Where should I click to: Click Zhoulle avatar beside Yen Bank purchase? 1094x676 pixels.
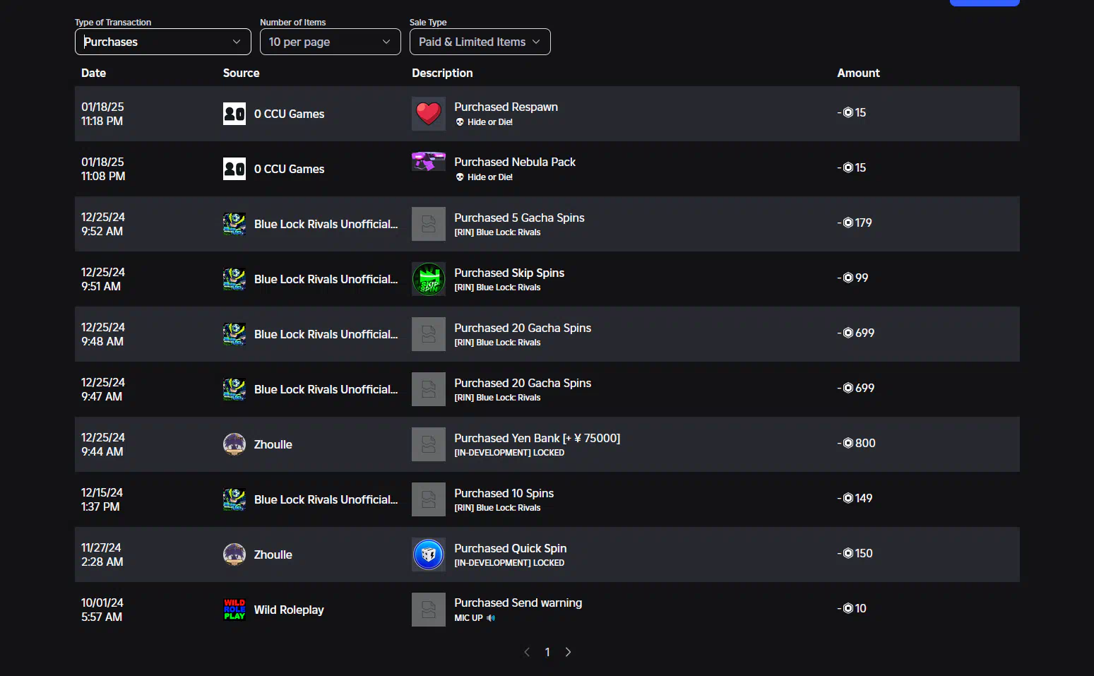[x=234, y=444]
